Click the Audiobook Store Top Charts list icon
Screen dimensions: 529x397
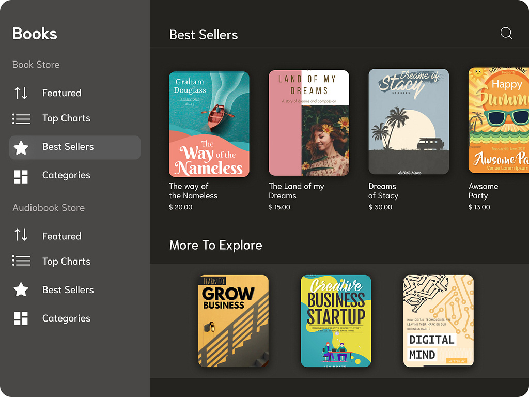(x=21, y=261)
